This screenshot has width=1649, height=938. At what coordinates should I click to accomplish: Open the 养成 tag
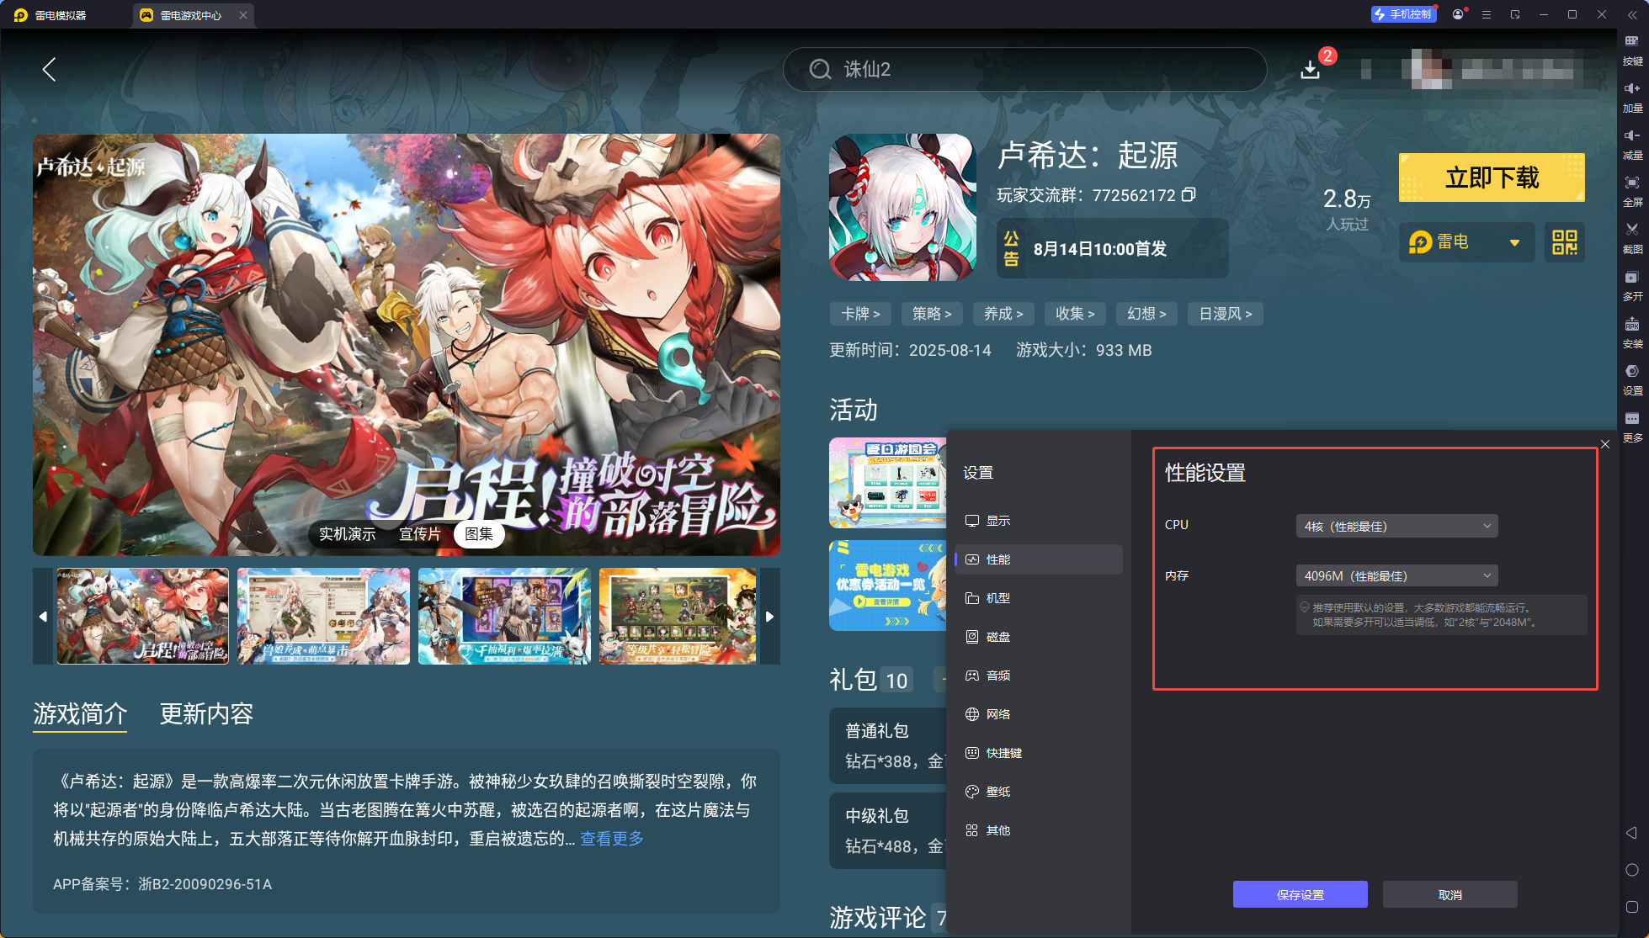pyautogui.click(x=1003, y=314)
